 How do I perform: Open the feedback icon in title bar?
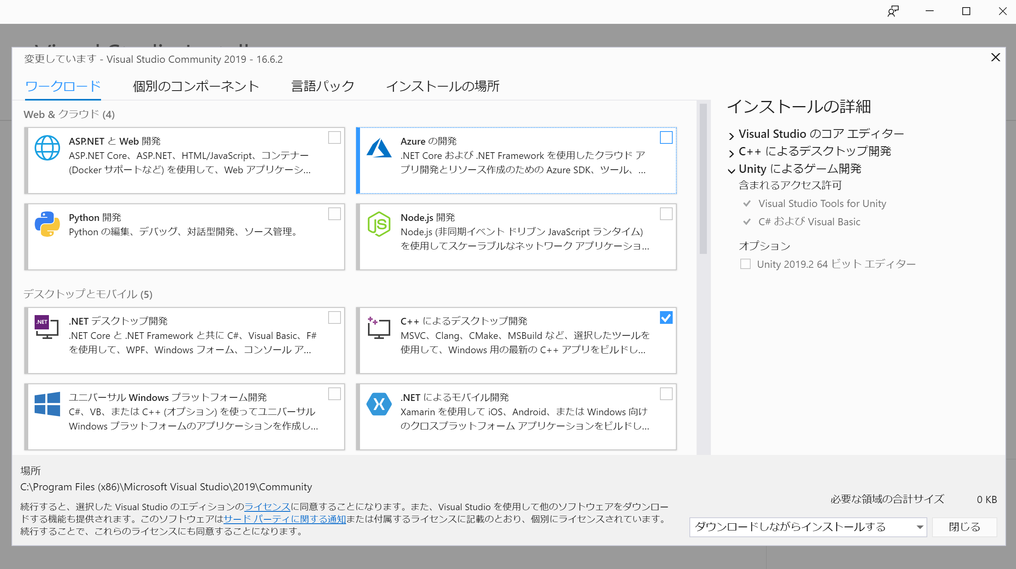point(893,11)
